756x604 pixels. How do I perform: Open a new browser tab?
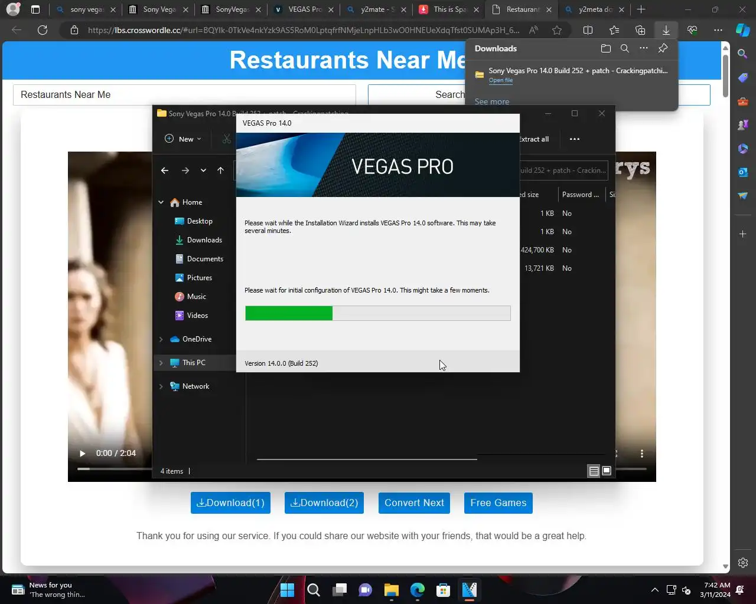point(641,9)
